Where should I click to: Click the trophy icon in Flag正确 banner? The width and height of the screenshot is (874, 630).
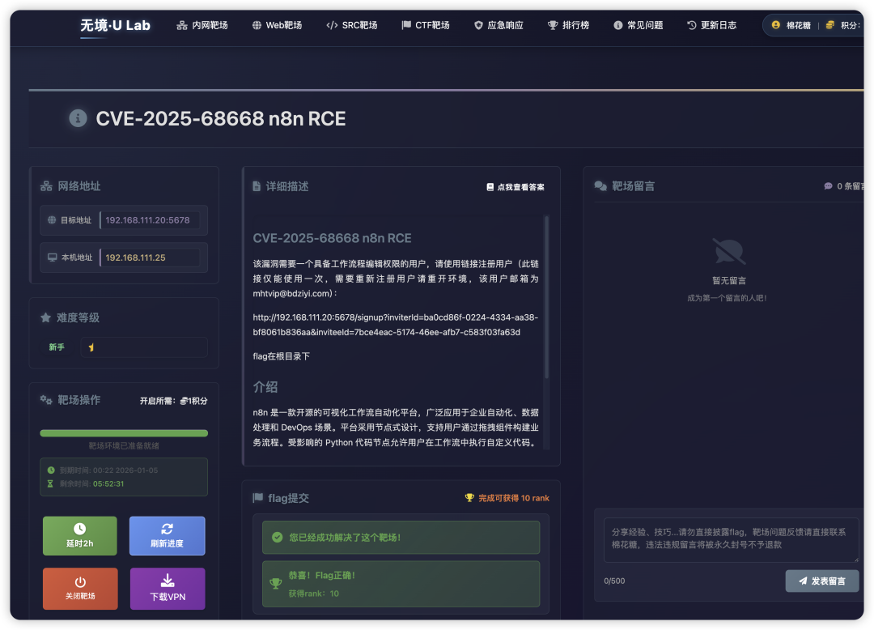coord(275,584)
